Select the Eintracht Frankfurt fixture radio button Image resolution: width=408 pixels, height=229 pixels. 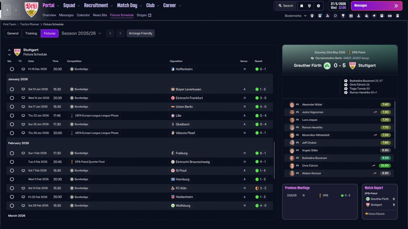[x=12, y=98]
